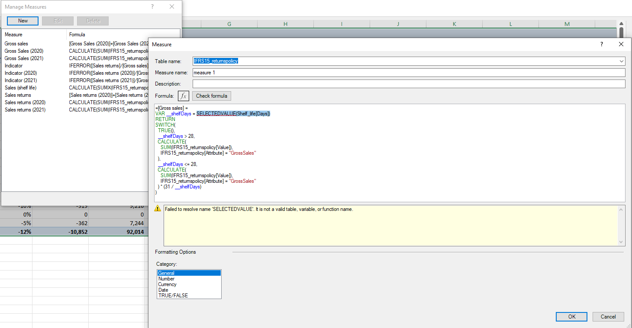
Task: Click the spreadsheet cell showing 92,014
Action: (x=118, y=232)
